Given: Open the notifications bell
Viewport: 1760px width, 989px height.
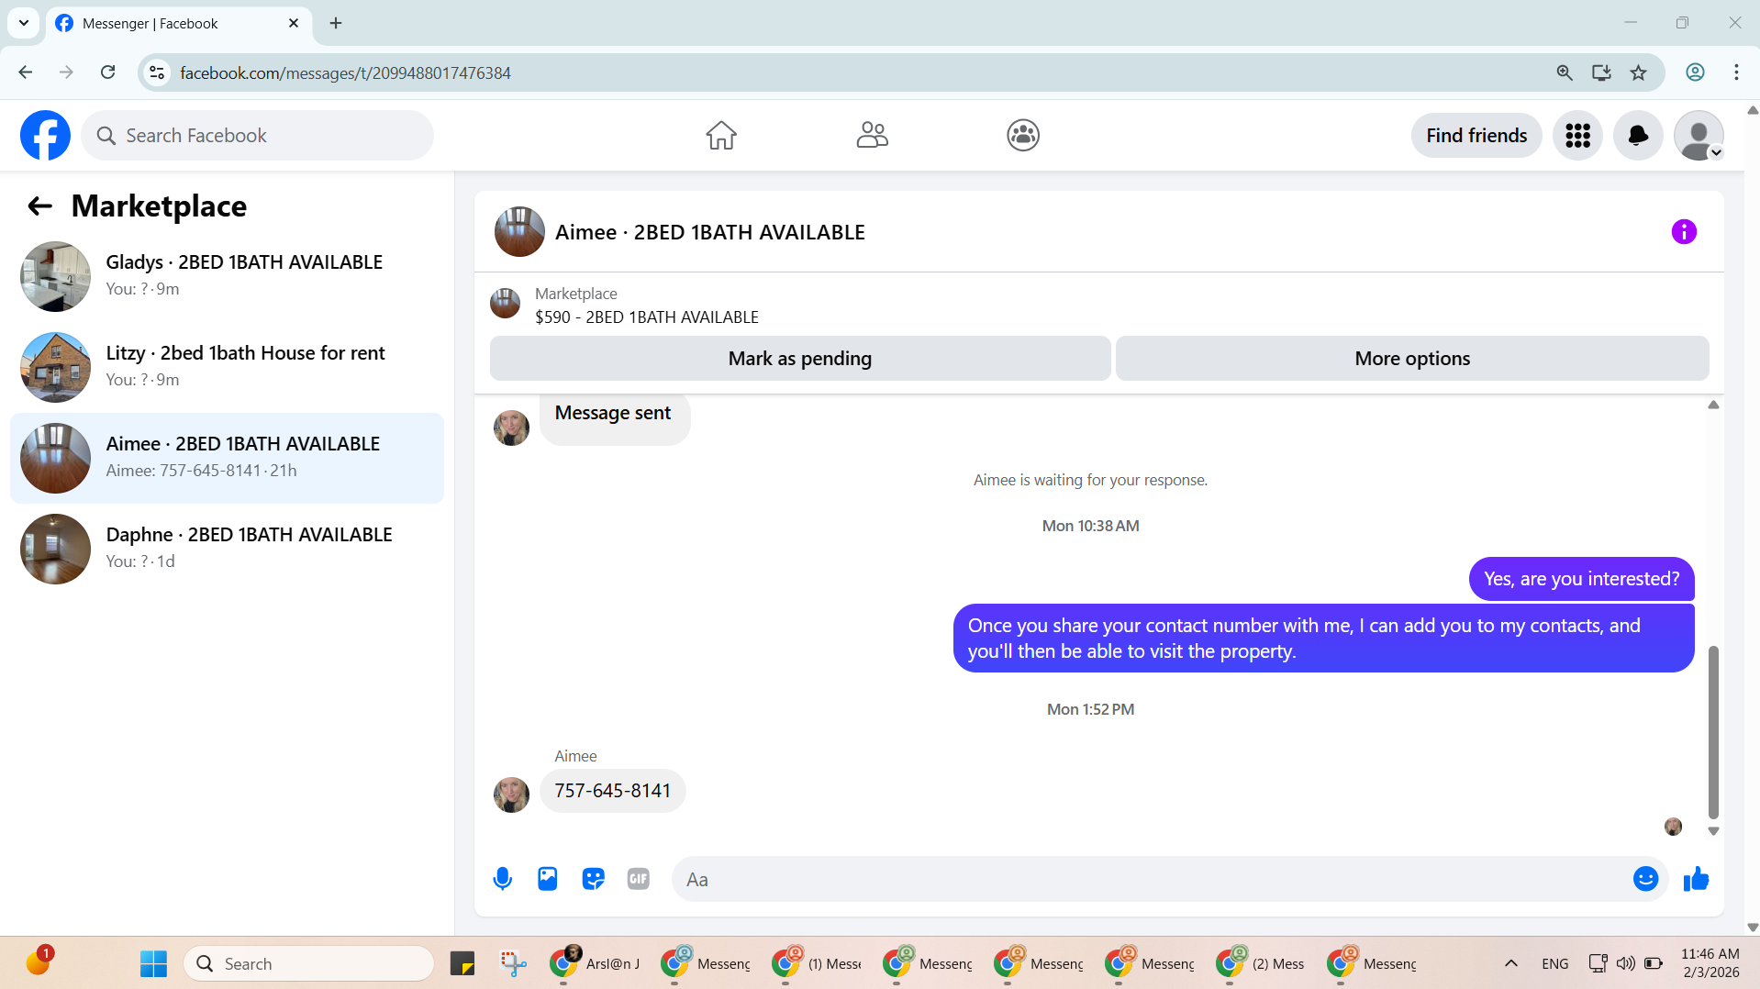Looking at the screenshot, I should [1638, 136].
